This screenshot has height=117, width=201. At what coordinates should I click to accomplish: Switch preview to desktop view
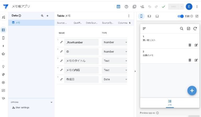click(x=157, y=16)
